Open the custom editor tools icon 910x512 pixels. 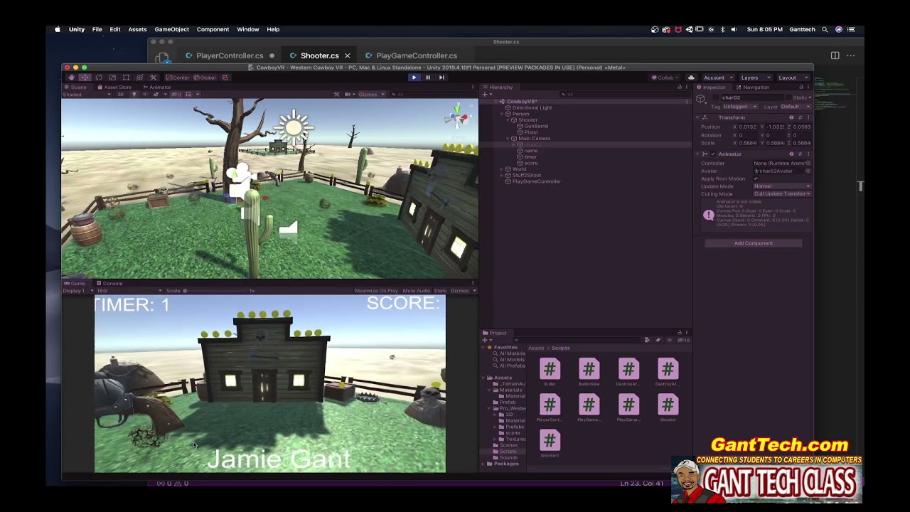pos(153,78)
